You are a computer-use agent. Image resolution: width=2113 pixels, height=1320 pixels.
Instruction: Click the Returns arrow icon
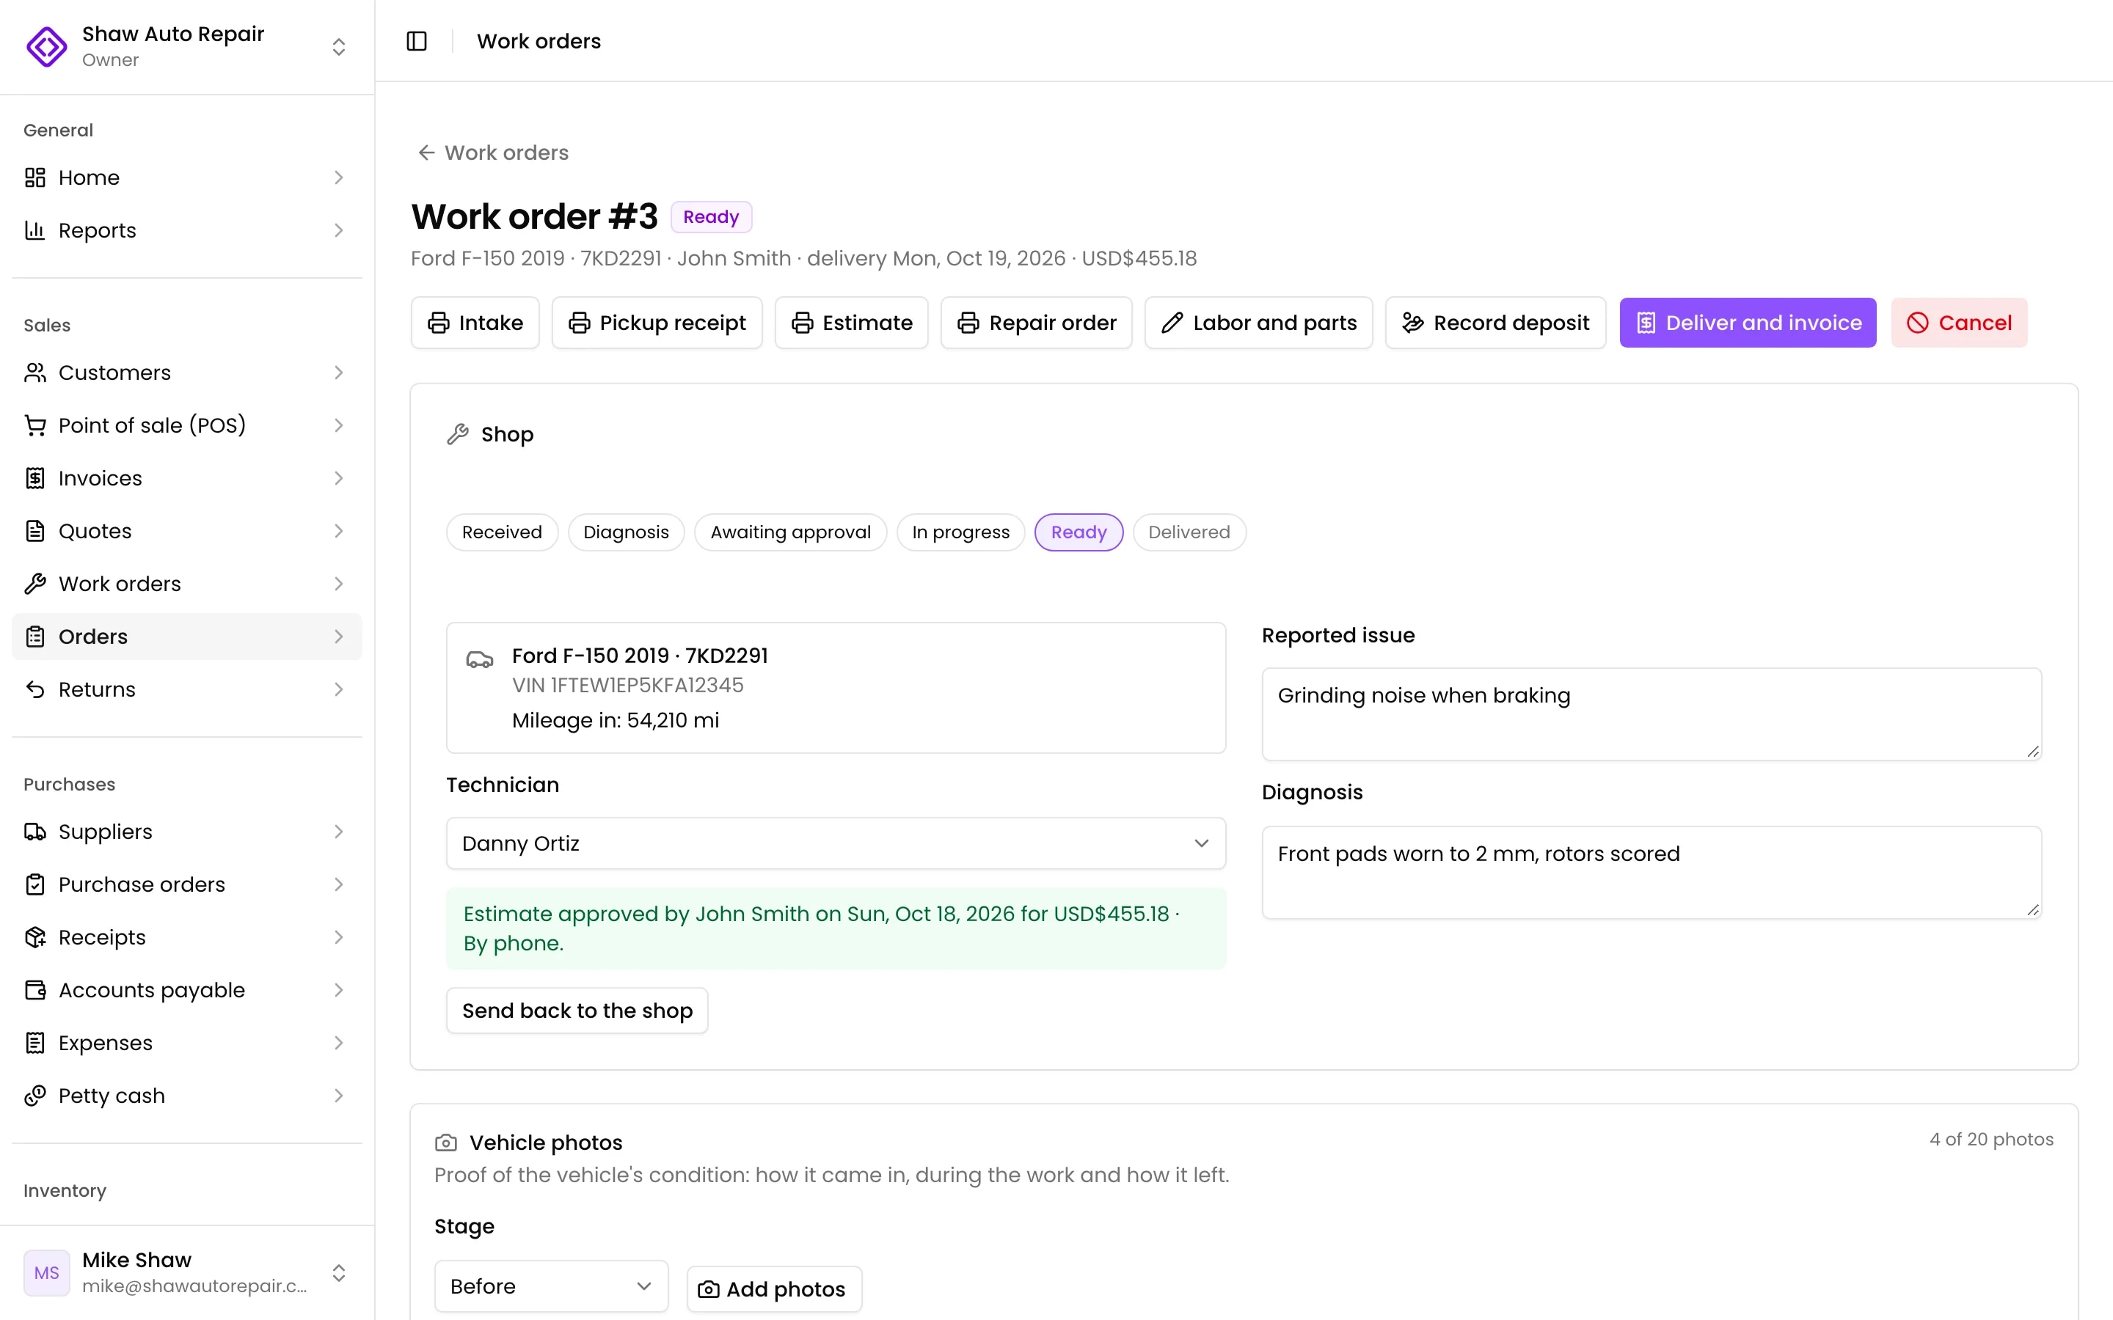[35, 689]
